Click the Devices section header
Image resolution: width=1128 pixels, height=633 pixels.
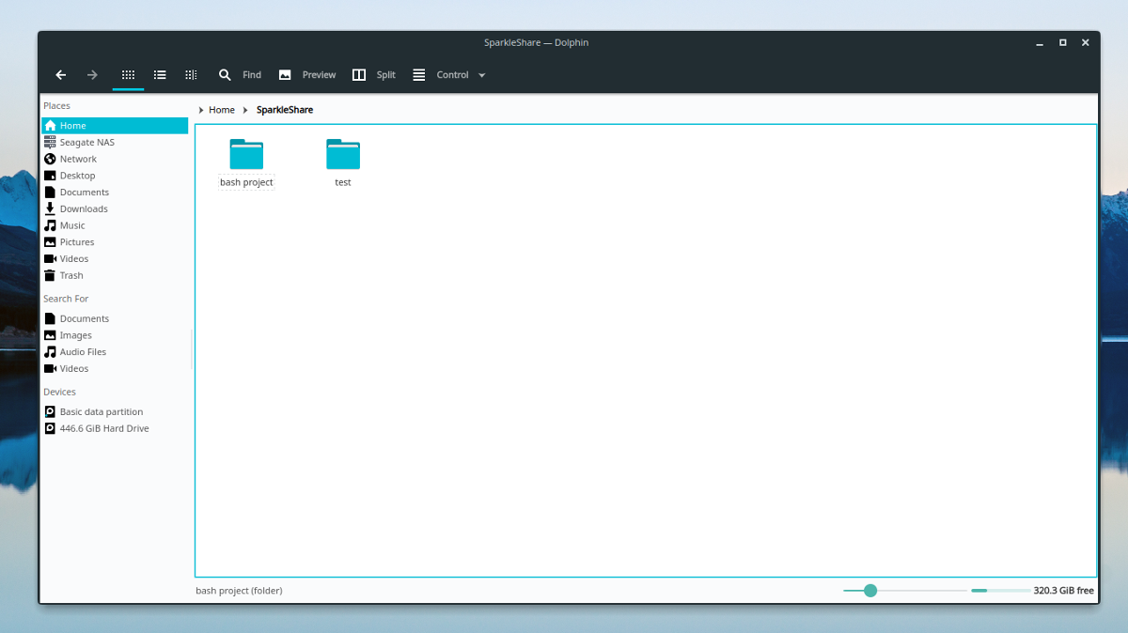click(59, 392)
